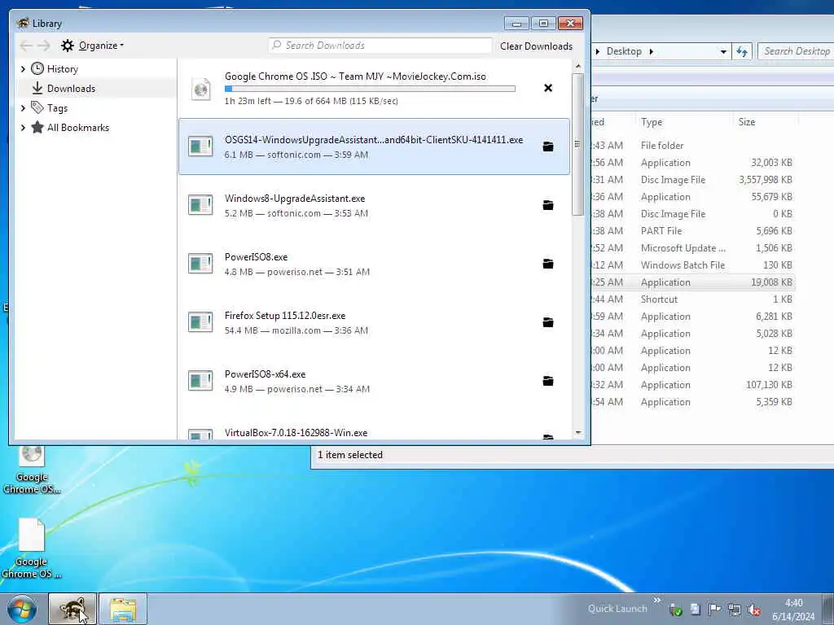This screenshot has height=625, width=834.
Task: Click the Chrome OS download progress bar
Action: (370, 89)
